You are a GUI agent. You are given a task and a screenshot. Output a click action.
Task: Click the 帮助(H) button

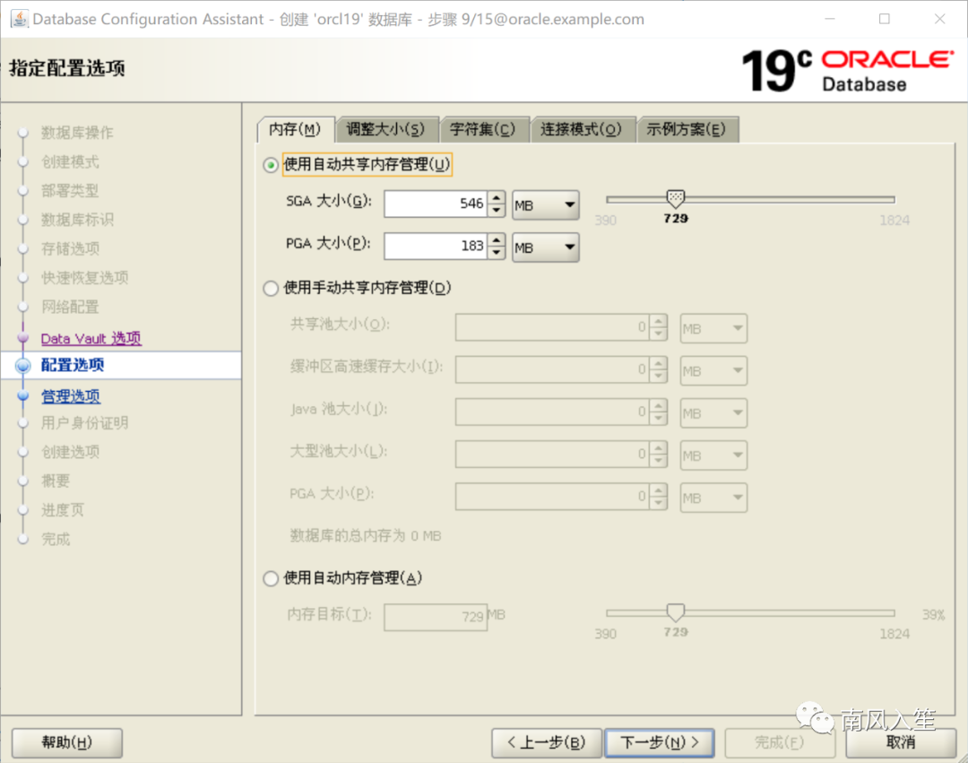pyautogui.click(x=66, y=742)
